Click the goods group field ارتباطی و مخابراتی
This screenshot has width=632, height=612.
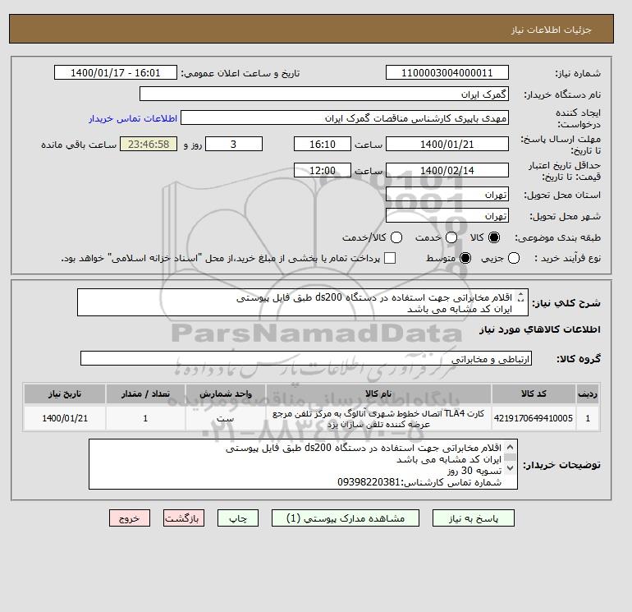pos(306,359)
